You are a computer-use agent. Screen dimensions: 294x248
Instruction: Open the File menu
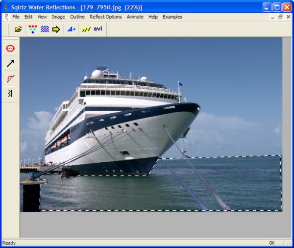(16, 17)
